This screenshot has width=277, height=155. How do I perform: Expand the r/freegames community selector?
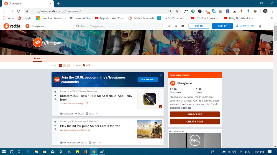click(x=47, y=26)
